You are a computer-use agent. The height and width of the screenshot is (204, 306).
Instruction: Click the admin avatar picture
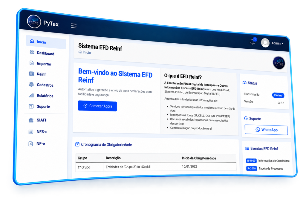tap(265, 43)
